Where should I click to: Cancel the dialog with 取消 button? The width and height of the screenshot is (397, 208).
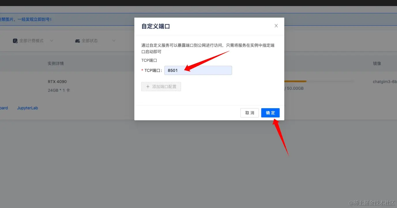coord(249,113)
